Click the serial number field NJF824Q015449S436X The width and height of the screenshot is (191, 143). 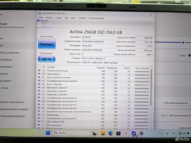(98, 42)
